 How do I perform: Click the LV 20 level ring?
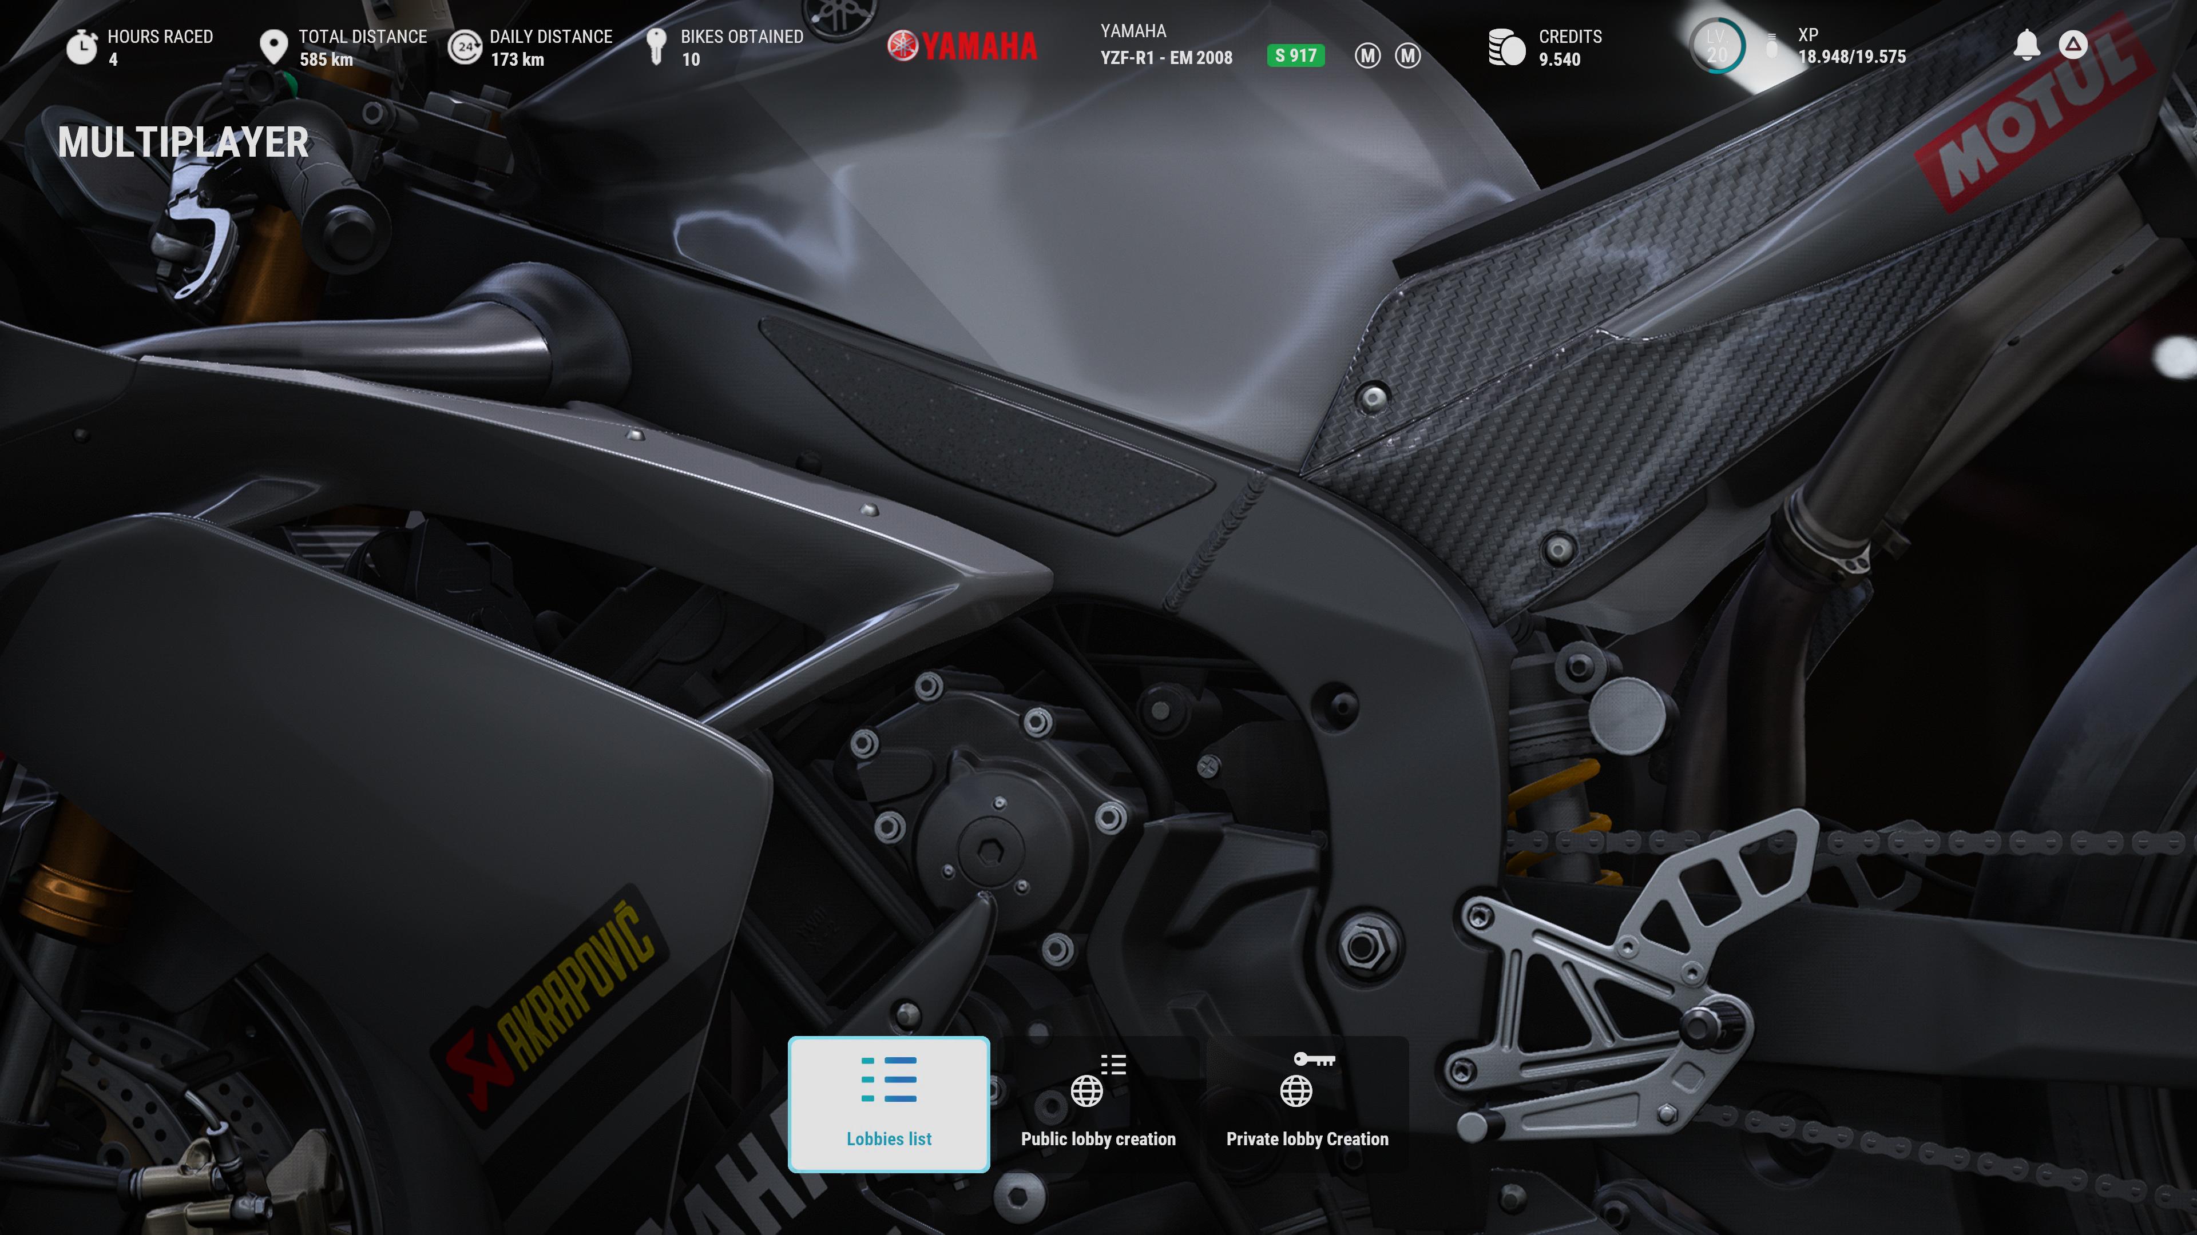1717,46
